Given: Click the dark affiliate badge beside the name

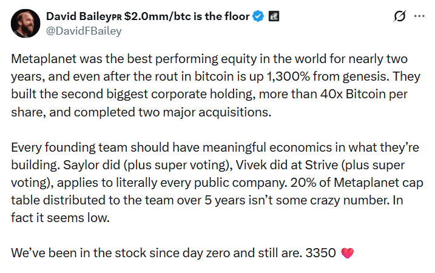Looking at the screenshot, I should click(x=274, y=16).
